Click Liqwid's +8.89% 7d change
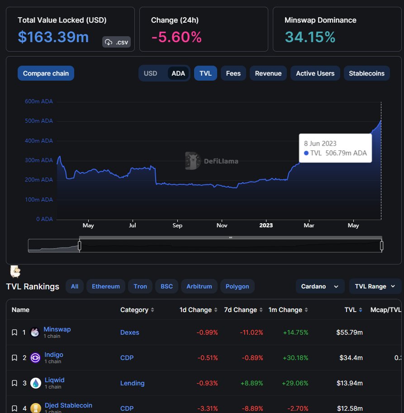The height and width of the screenshot is (413, 404). pyautogui.click(x=252, y=383)
